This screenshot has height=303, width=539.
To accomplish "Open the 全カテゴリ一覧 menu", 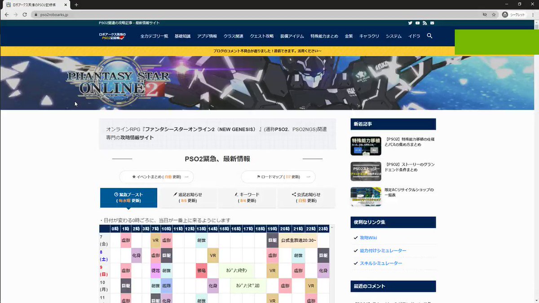I will coord(154,36).
